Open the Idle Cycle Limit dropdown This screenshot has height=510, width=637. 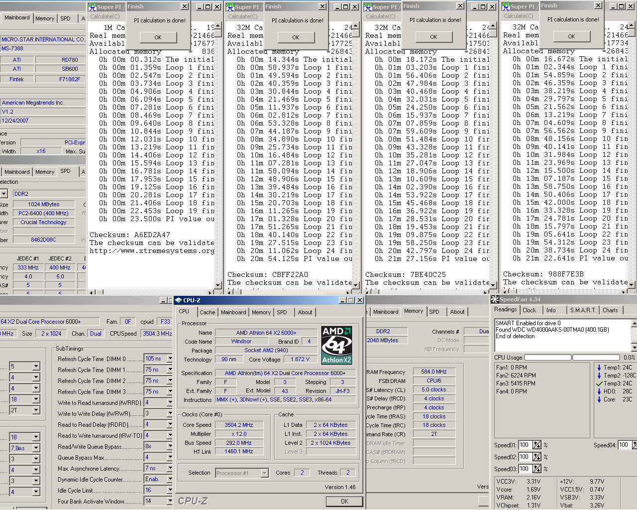pos(170,490)
